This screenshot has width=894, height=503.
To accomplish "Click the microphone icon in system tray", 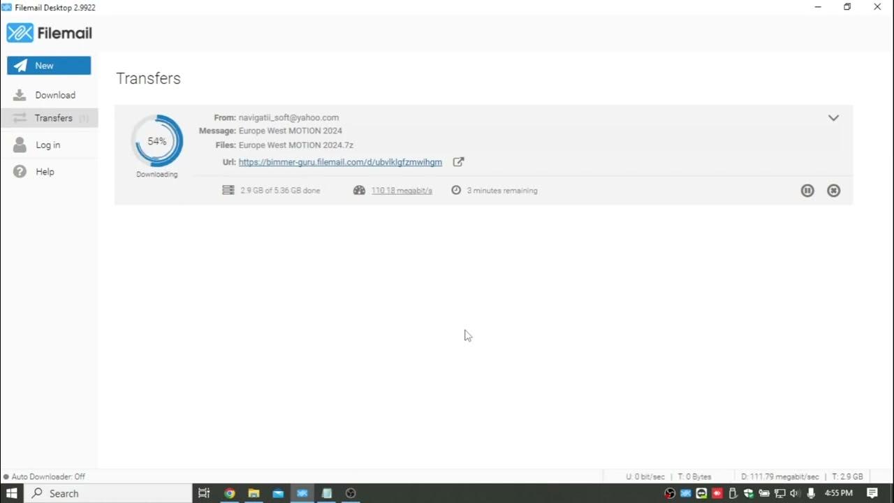I will [811, 493].
